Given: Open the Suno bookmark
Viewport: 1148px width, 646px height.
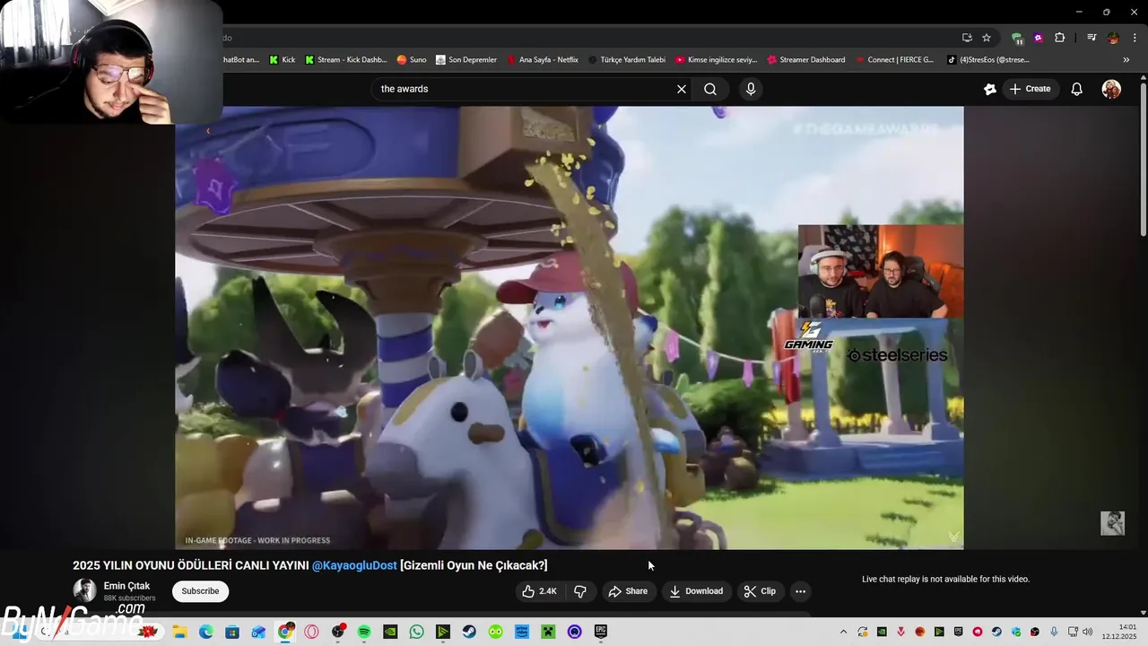Looking at the screenshot, I should (412, 60).
